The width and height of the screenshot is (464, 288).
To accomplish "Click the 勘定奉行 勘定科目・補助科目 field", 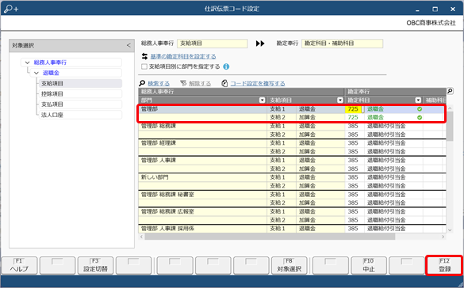I will point(342,44).
